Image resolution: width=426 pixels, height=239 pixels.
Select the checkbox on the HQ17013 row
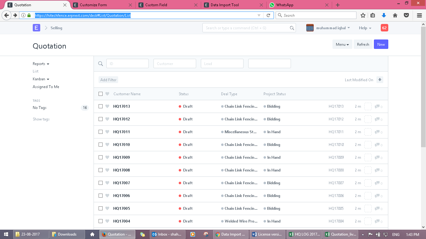100,106
